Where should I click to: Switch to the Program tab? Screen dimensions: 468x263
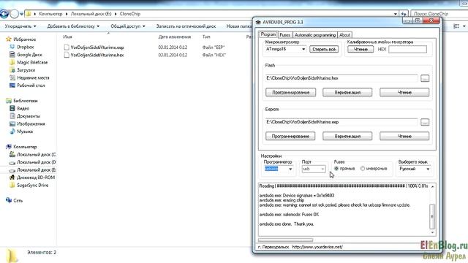coord(268,34)
